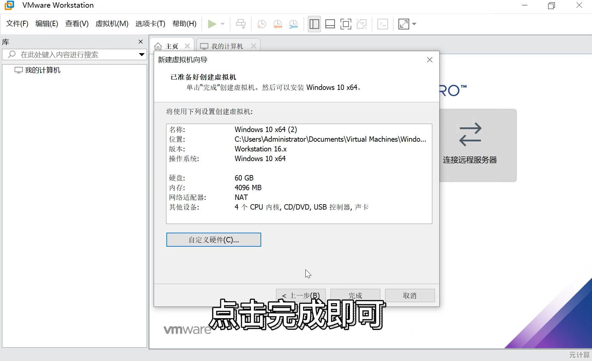This screenshot has width=592, height=361.
Task: Open the console view icon
Action: 382,24
